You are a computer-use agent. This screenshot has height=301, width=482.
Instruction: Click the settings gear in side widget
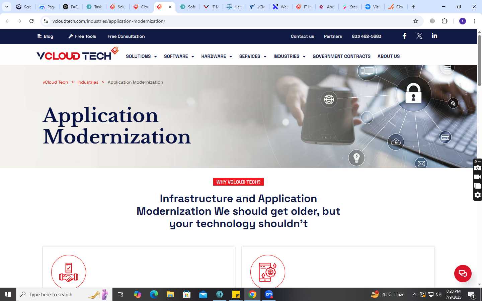(x=478, y=195)
